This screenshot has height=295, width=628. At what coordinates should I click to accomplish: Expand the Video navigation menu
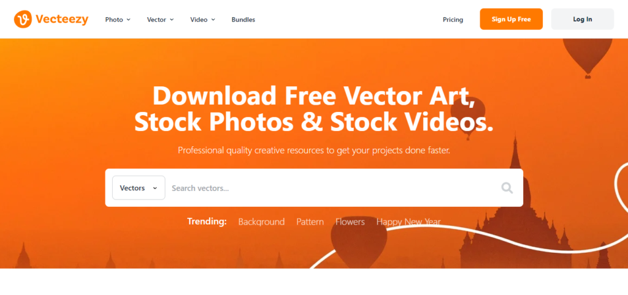pyautogui.click(x=202, y=20)
